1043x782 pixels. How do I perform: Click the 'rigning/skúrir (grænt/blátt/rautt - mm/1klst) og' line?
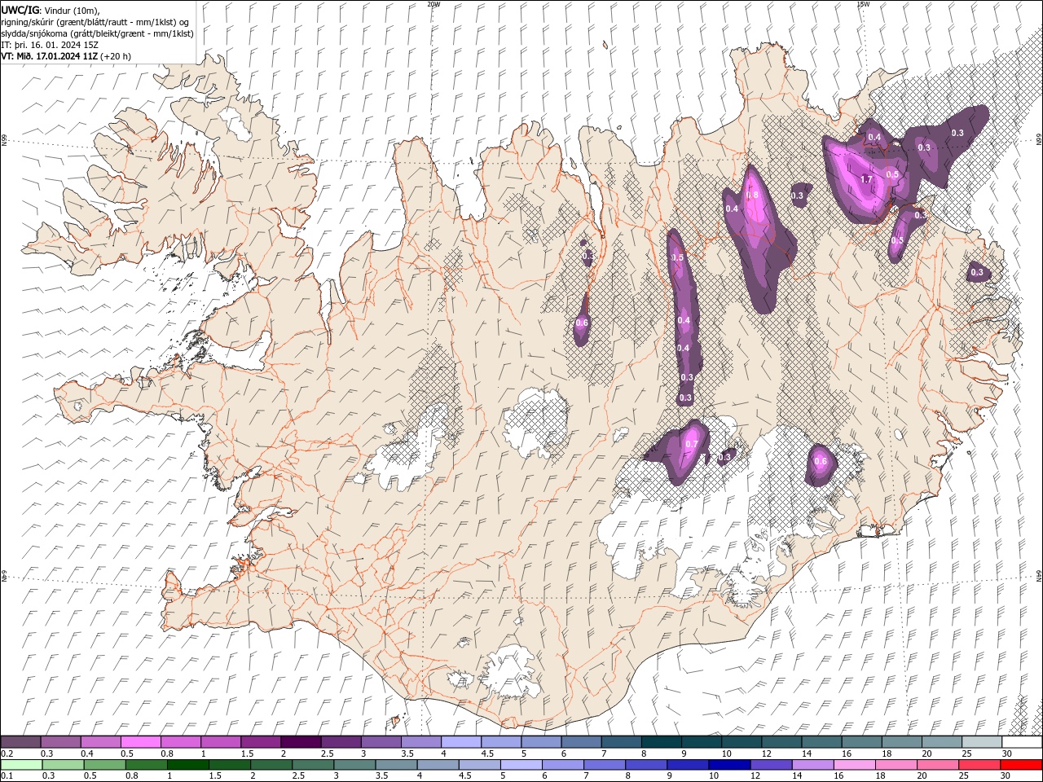click(95, 21)
